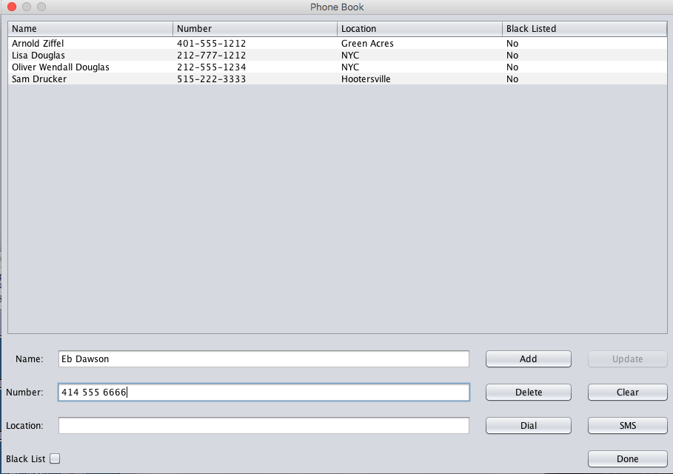Click the Green Acres location cell
The width and height of the screenshot is (673, 474).
click(367, 44)
